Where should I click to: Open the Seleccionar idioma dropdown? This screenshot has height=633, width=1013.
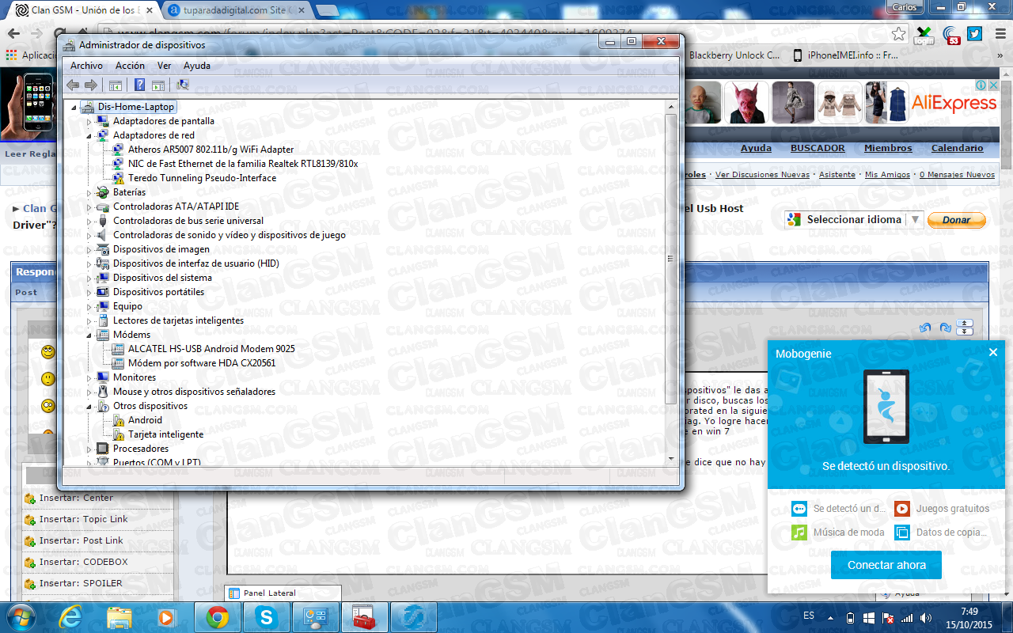pyautogui.click(x=854, y=220)
